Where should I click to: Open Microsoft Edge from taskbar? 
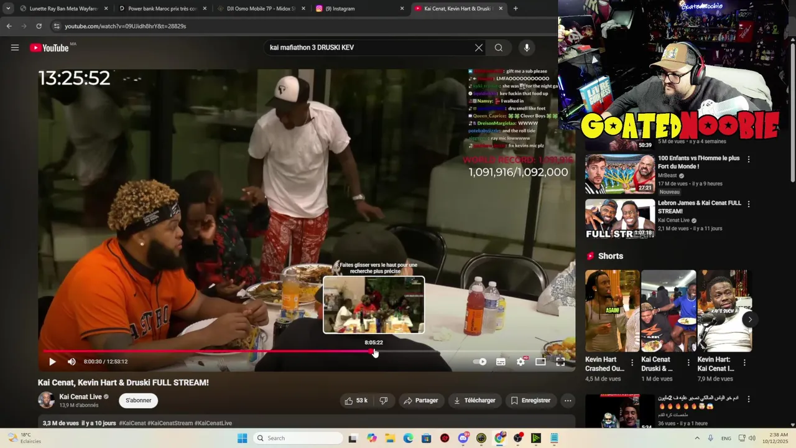[408, 438]
